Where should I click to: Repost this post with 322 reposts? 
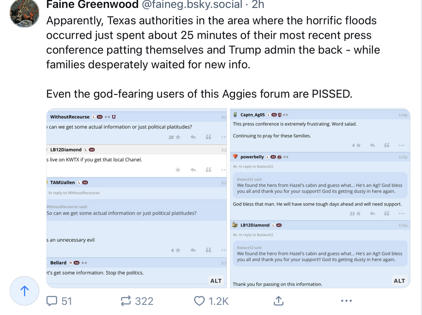coord(137,301)
